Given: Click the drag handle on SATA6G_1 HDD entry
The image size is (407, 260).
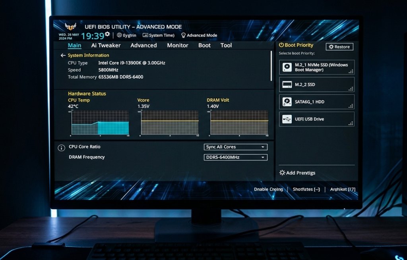Looking at the screenshot, I should [351, 106].
